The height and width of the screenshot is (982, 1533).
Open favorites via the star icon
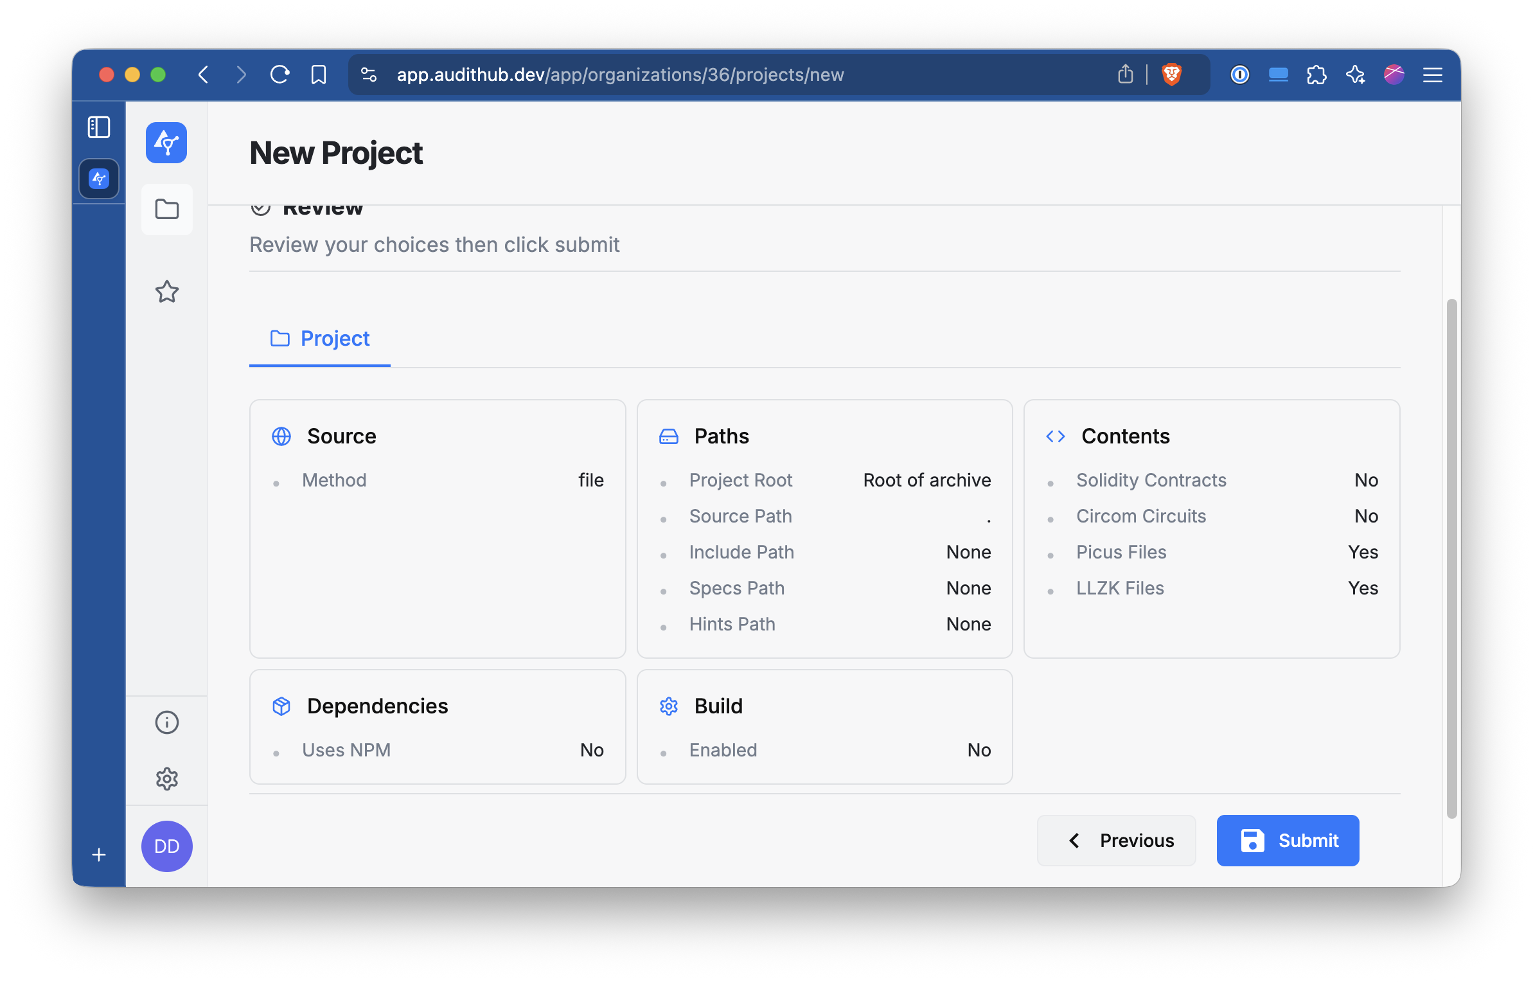pyautogui.click(x=167, y=292)
